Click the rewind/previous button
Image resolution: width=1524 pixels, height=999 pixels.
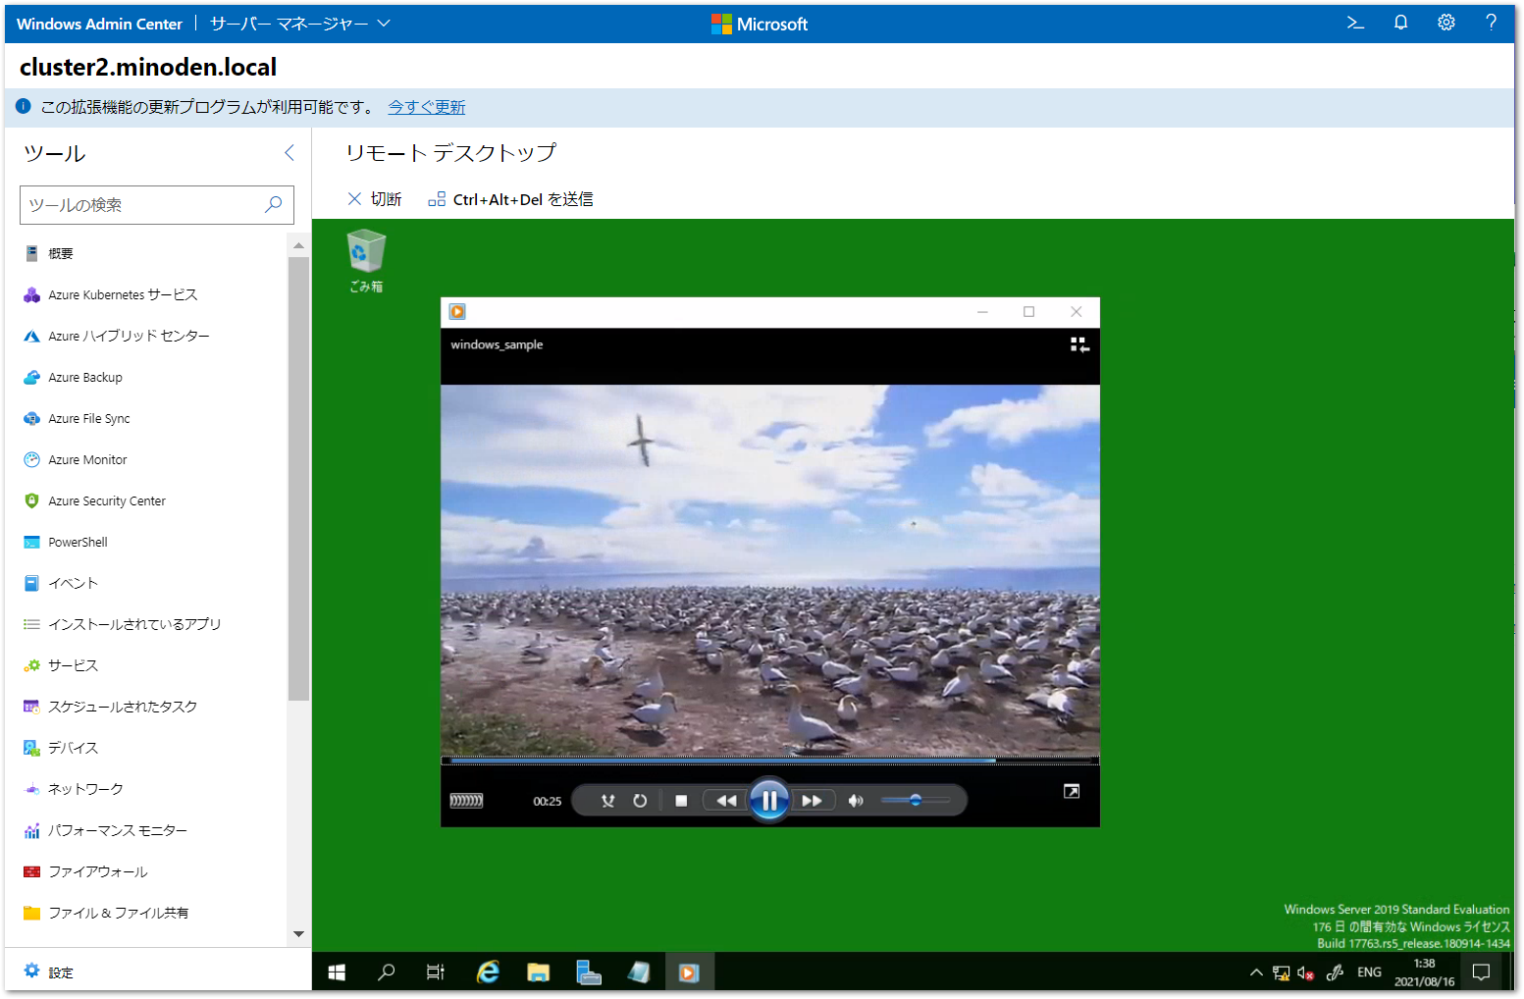726,801
